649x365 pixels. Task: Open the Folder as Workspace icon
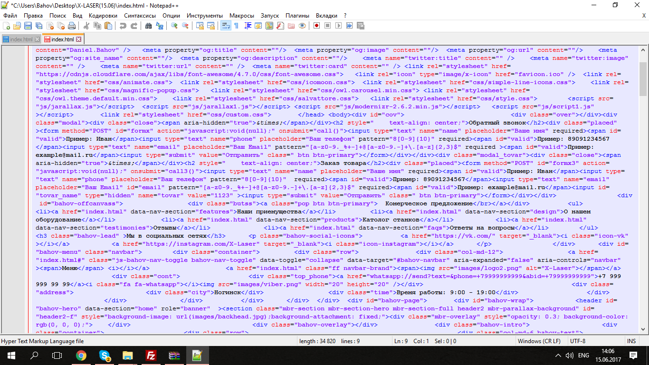(x=291, y=26)
